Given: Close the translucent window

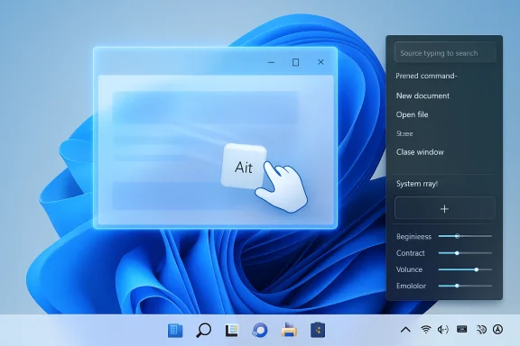Looking at the screenshot, I should (320, 62).
